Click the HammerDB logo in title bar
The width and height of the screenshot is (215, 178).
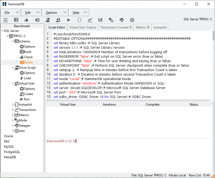(x=4, y=4)
